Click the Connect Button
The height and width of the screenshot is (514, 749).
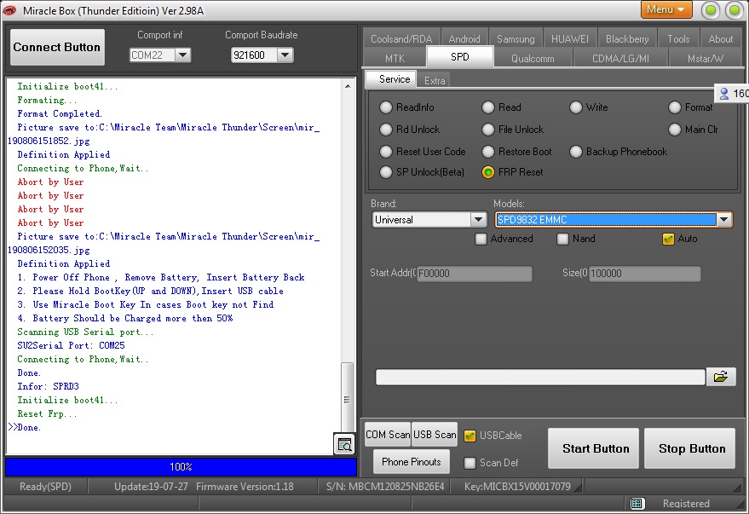coord(57,47)
